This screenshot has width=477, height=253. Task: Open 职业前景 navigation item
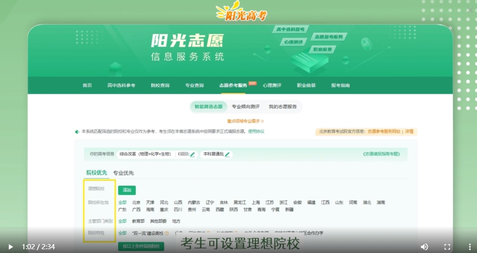pyautogui.click(x=306, y=85)
